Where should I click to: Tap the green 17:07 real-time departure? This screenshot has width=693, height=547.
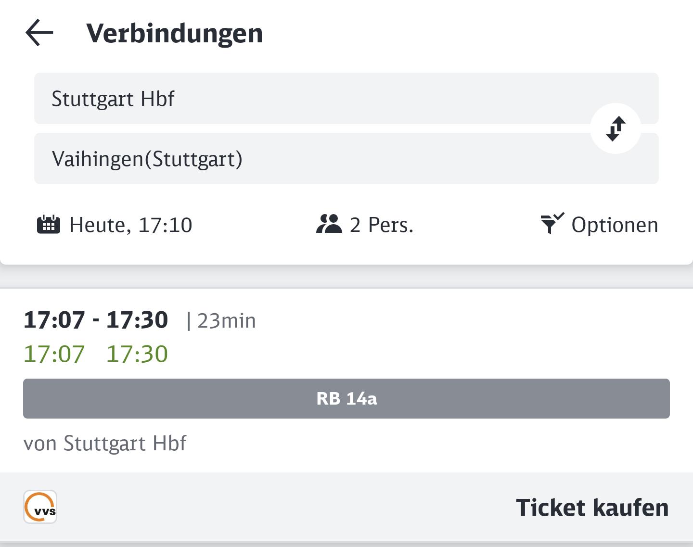(x=54, y=354)
